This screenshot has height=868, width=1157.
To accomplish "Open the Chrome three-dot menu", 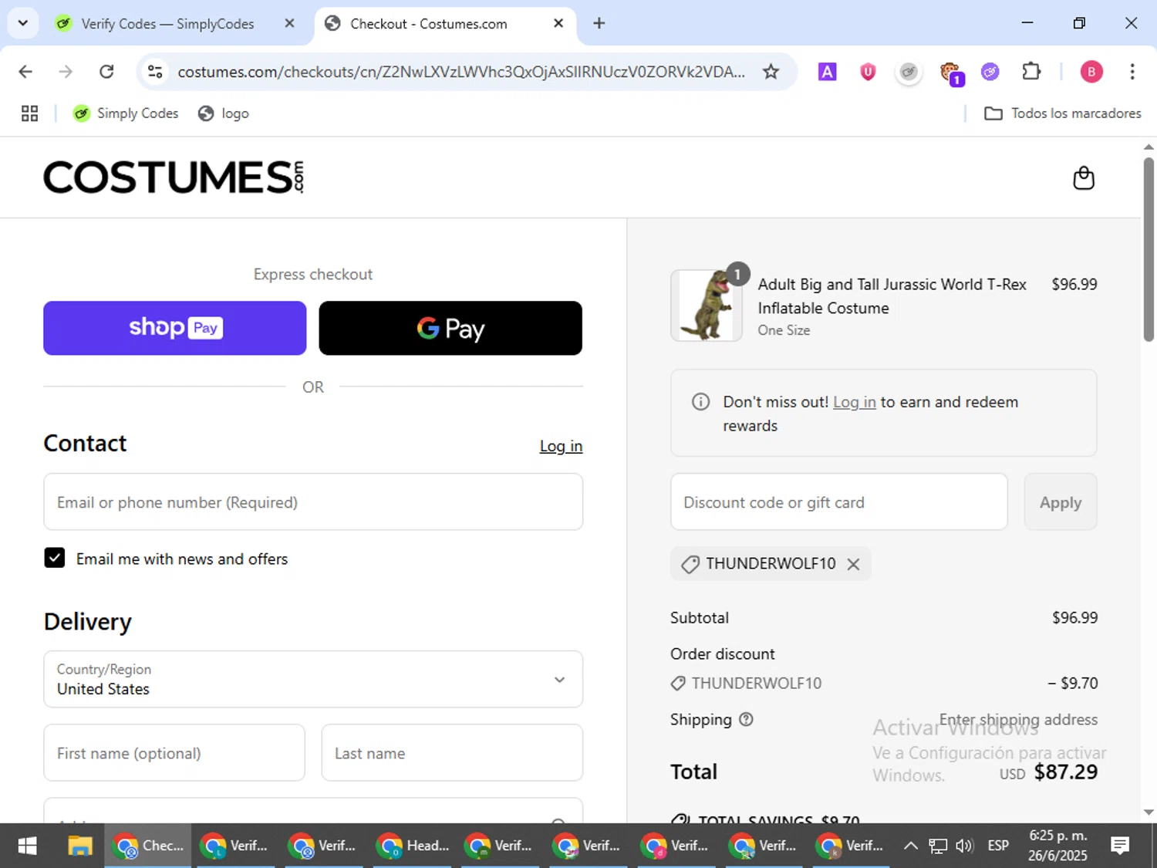I will pyautogui.click(x=1132, y=72).
